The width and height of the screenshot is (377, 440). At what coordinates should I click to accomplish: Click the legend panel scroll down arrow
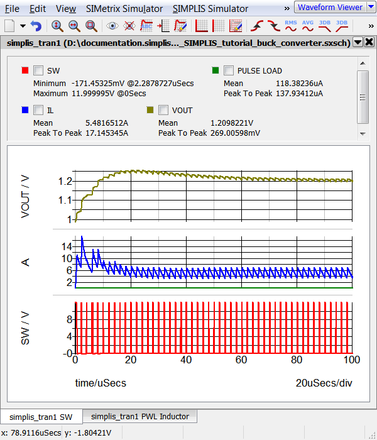pos(363,133)
